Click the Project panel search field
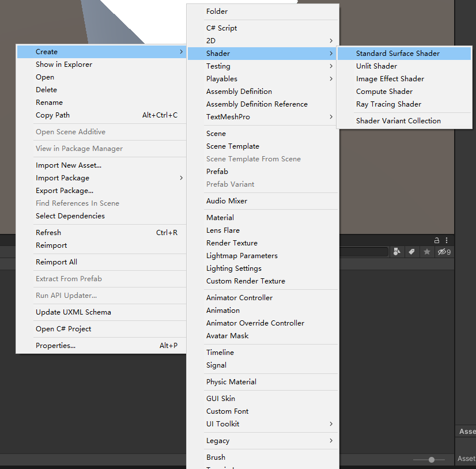 tap(364, 252)
